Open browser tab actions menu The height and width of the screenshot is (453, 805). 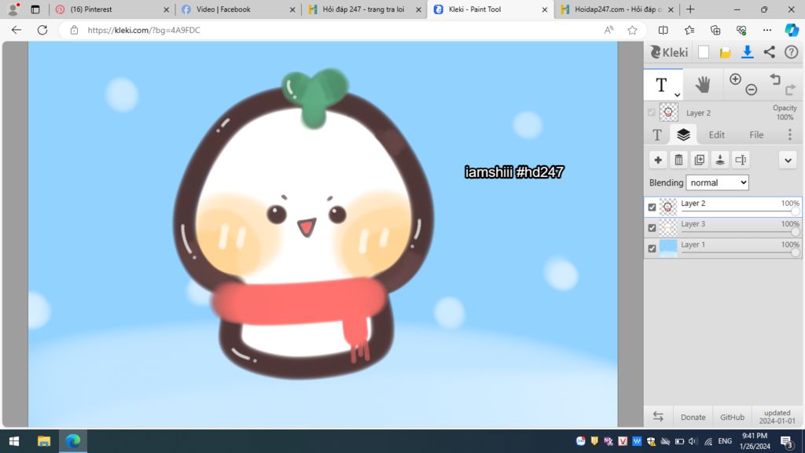click(x=35, y=9)
